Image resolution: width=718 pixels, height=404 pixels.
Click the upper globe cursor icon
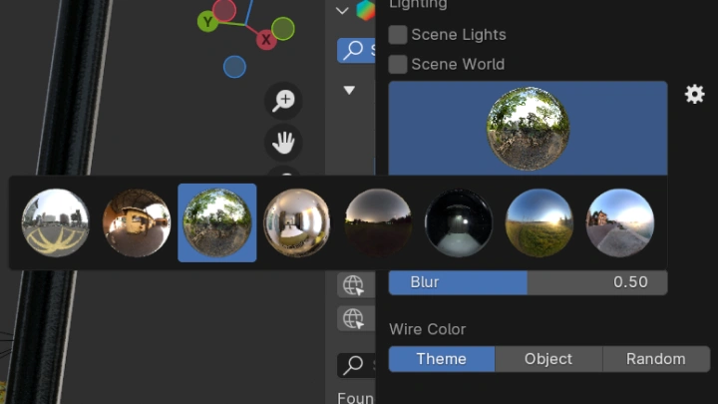[x=353, y=286]
